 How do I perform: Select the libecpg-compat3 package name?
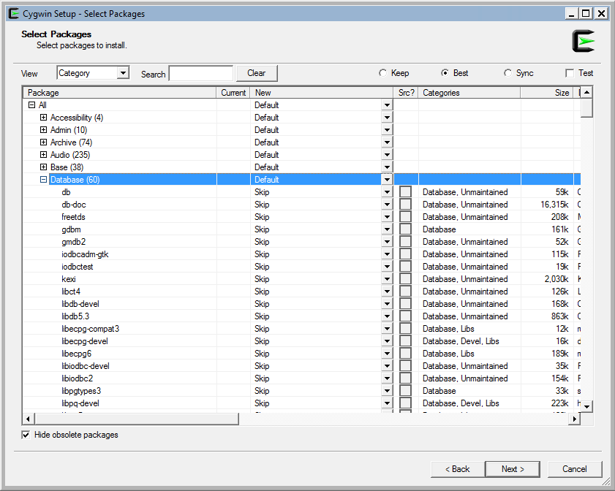(x=90, y=329)
